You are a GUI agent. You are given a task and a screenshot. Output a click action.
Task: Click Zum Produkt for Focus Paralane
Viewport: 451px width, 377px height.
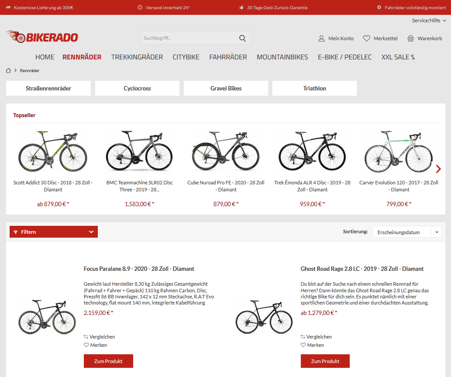[108, 361]
